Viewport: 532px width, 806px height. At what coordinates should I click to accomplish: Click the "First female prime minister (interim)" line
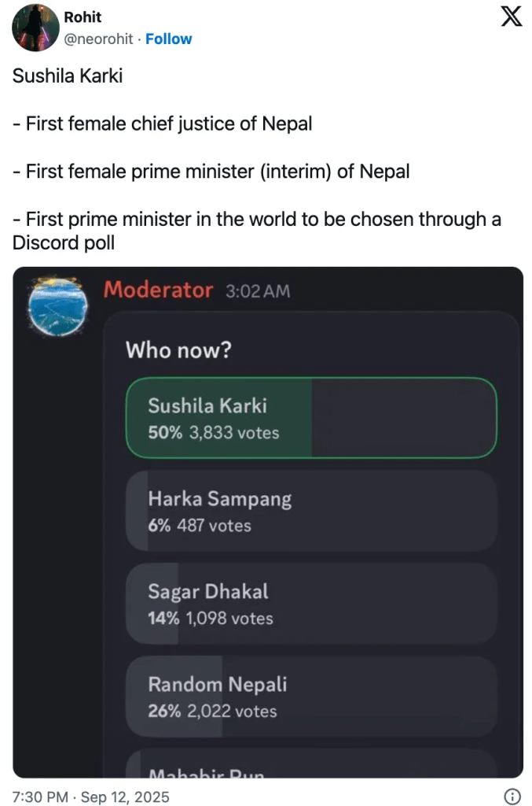point(211,171)
